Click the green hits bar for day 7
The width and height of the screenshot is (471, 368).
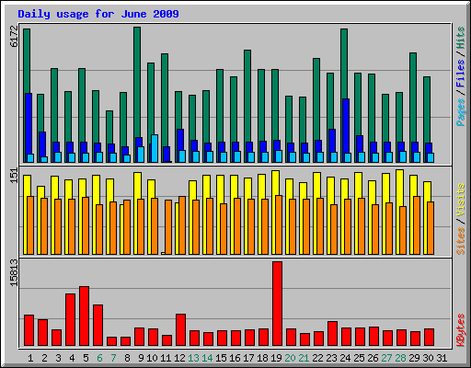(109, 127)
